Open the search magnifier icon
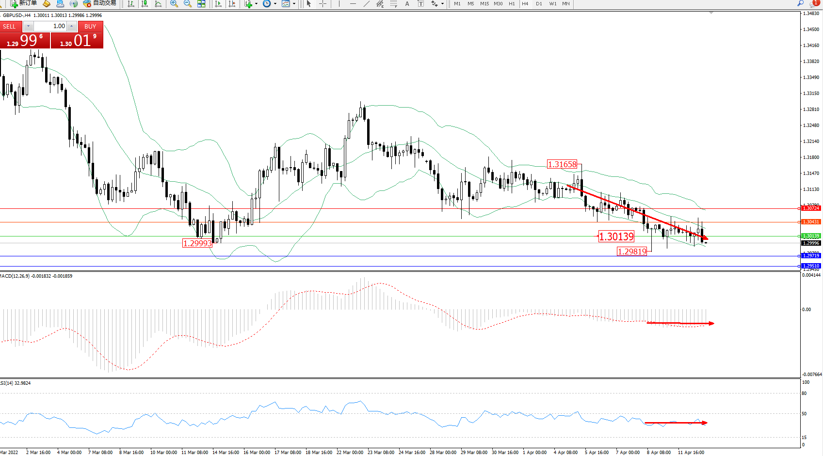The image size is (823, 456). pos(800,3)
